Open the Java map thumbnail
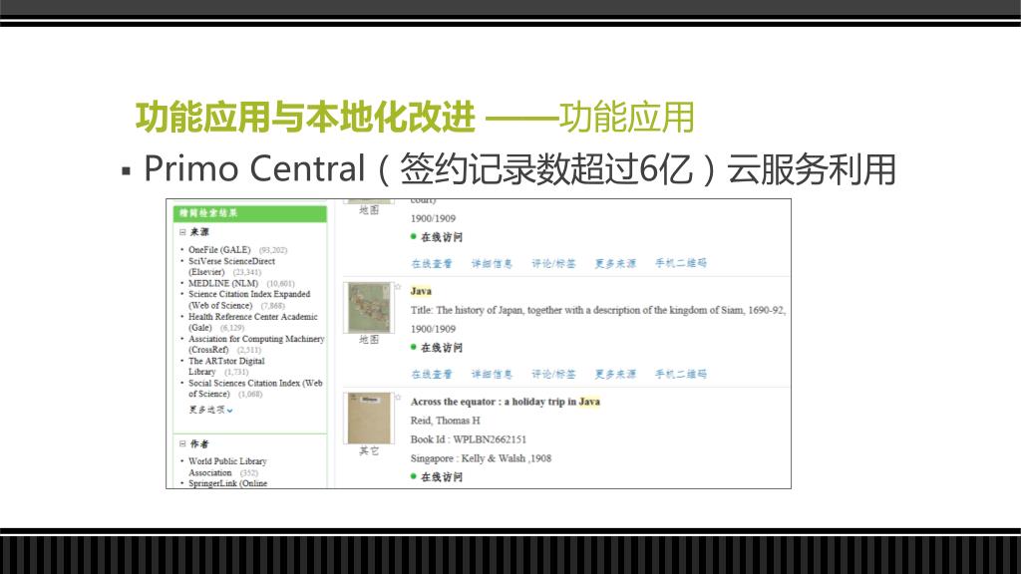Screen dimensions: 1021x574 369,308
